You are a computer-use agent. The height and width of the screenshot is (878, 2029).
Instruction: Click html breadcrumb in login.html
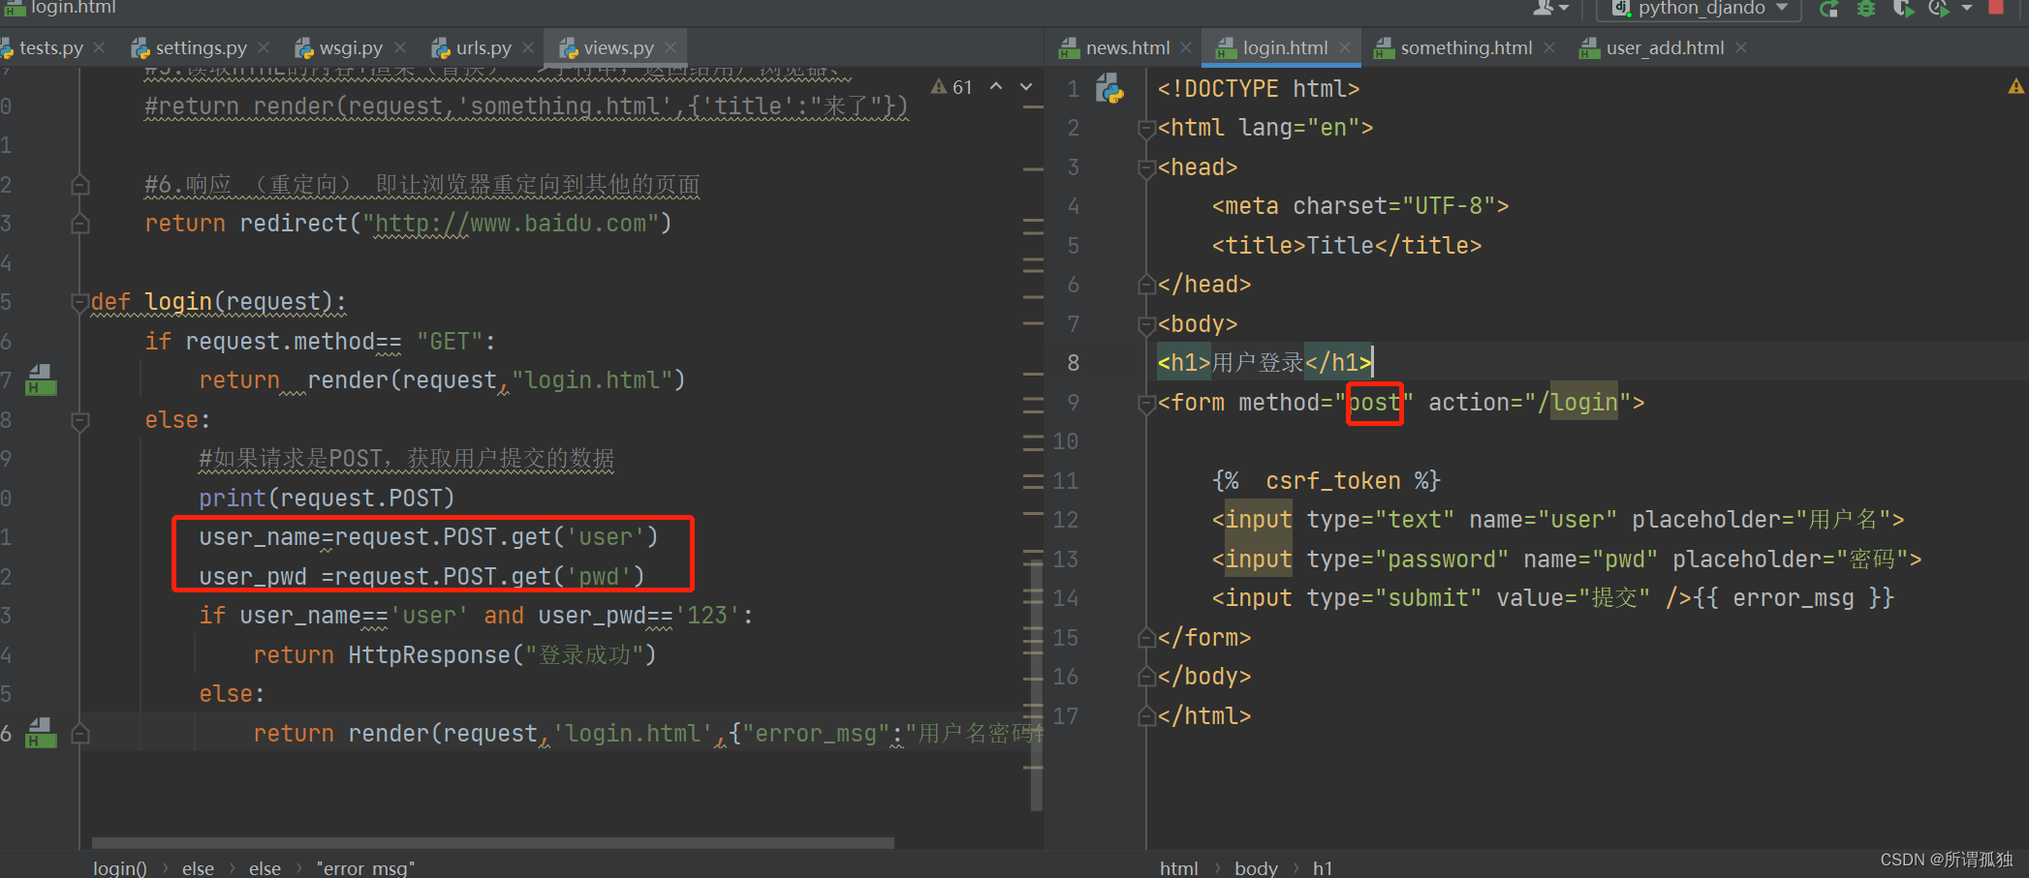(x=1179, y=868)
